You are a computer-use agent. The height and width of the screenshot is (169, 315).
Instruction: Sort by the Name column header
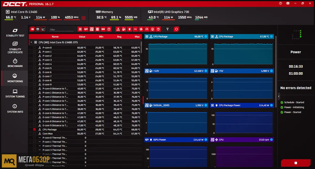(55, 37)
